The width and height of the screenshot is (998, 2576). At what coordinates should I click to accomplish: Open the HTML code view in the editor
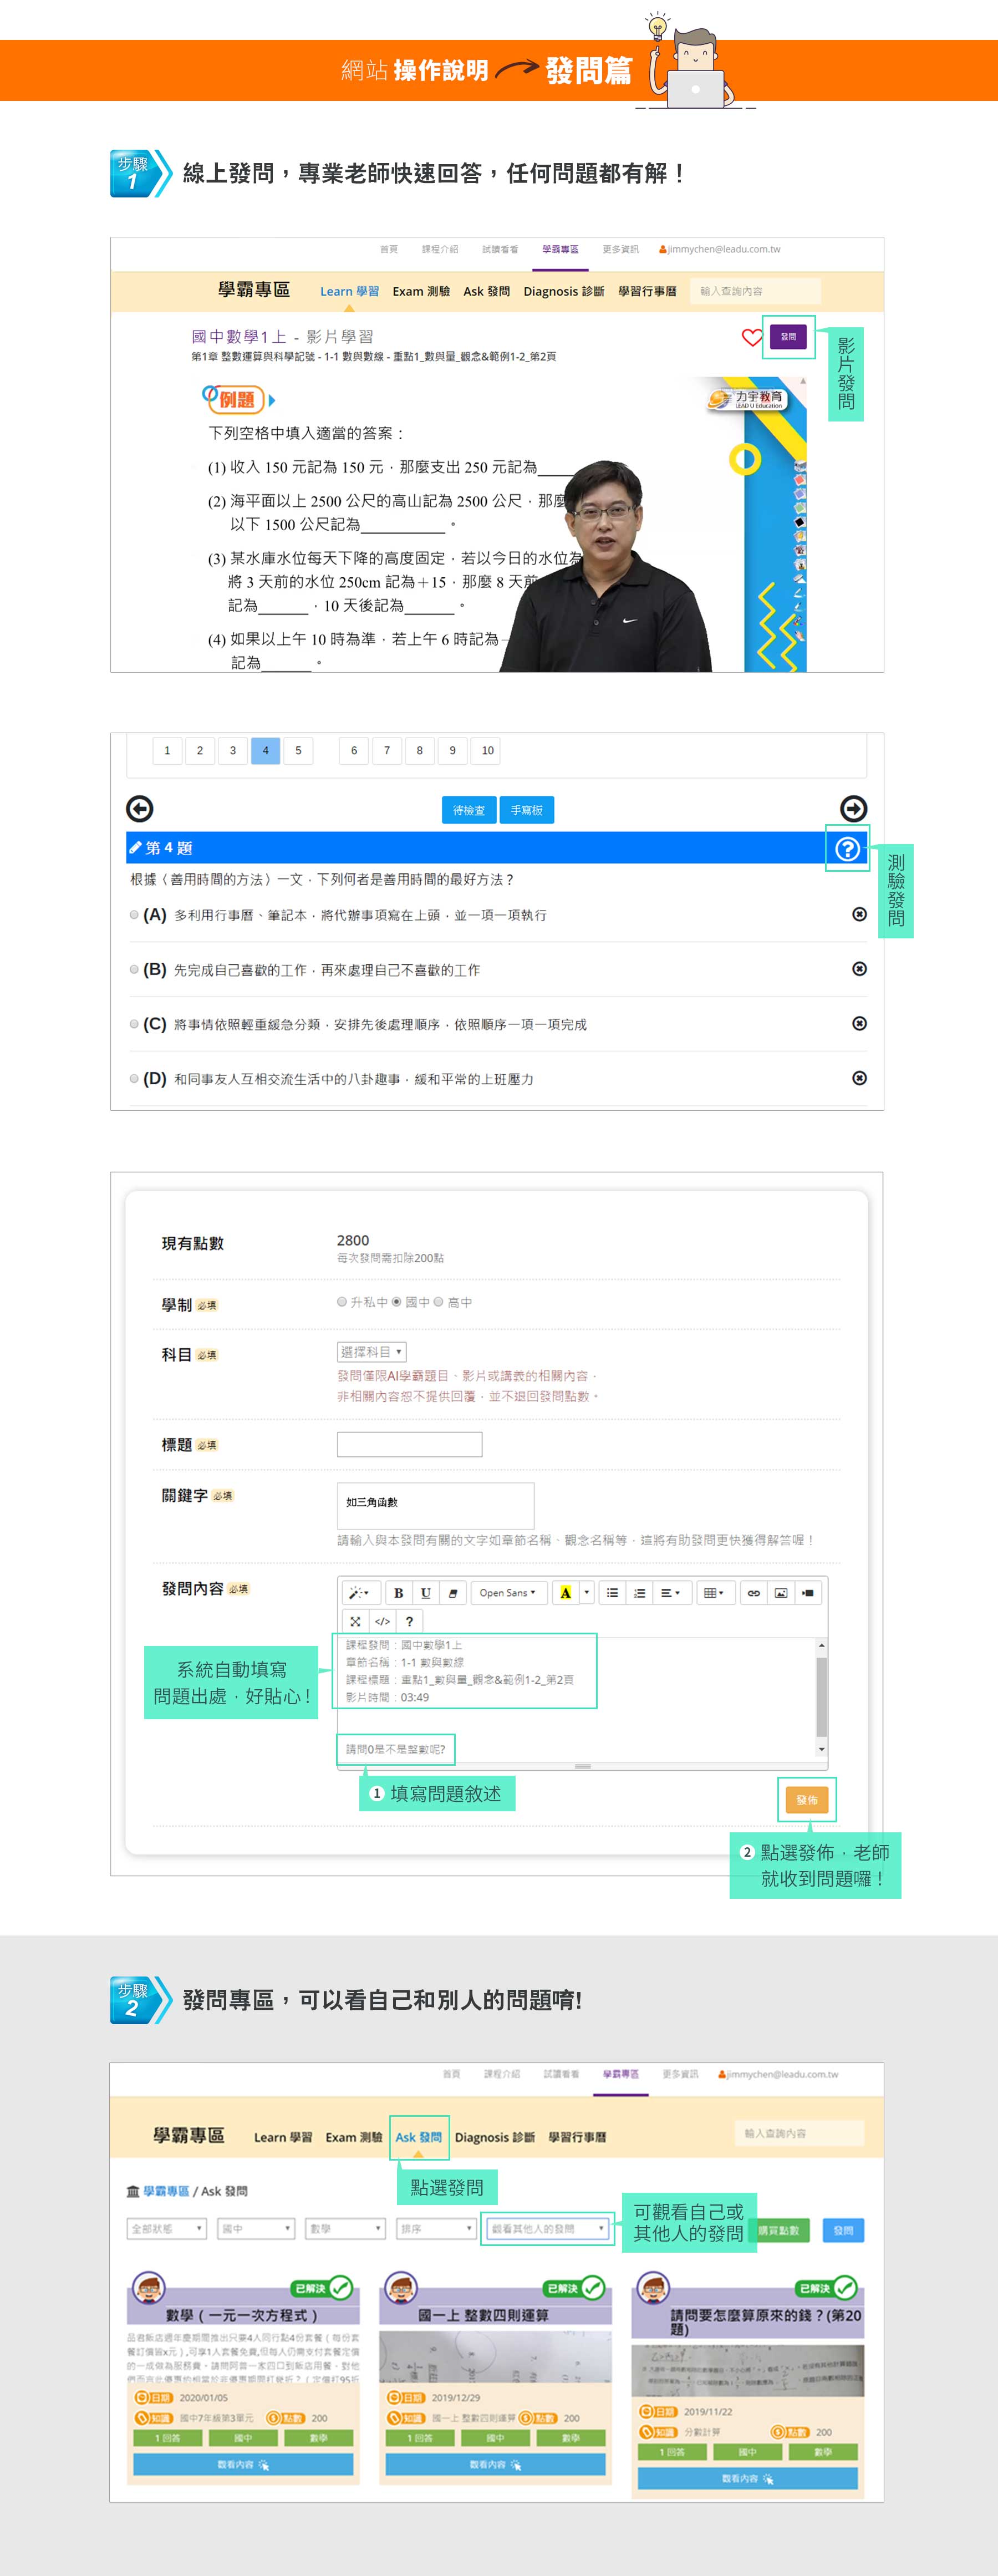382,1621
